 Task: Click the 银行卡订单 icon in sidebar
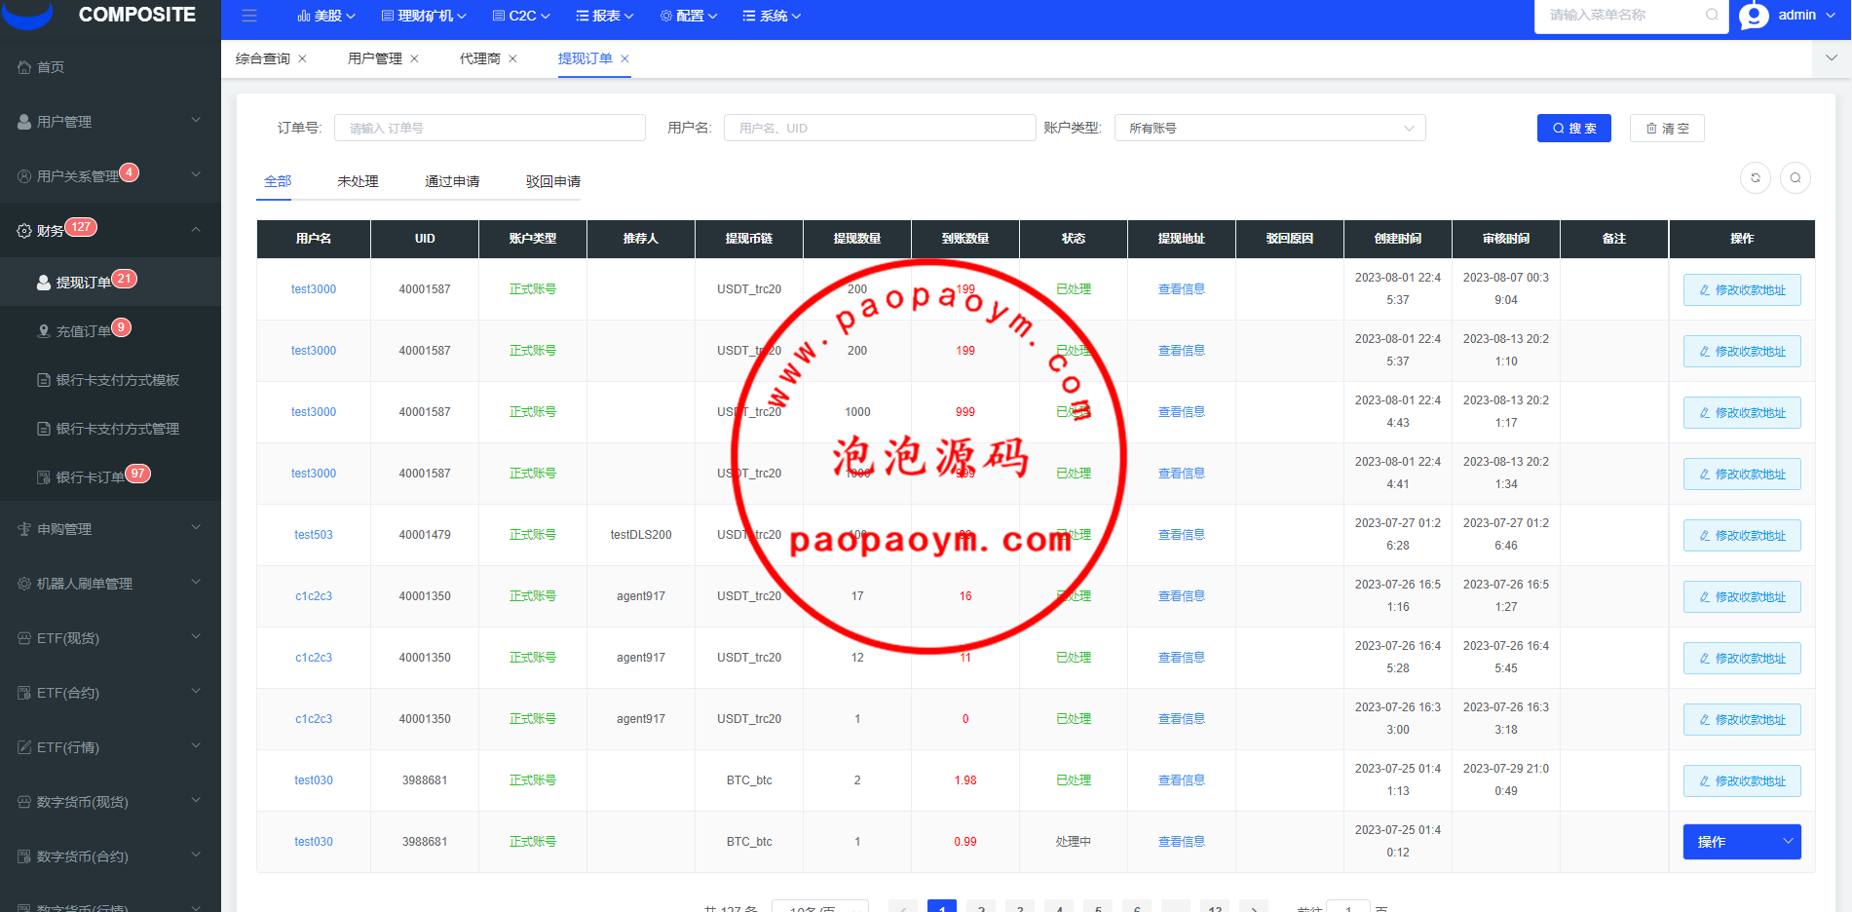click(44, 477)
